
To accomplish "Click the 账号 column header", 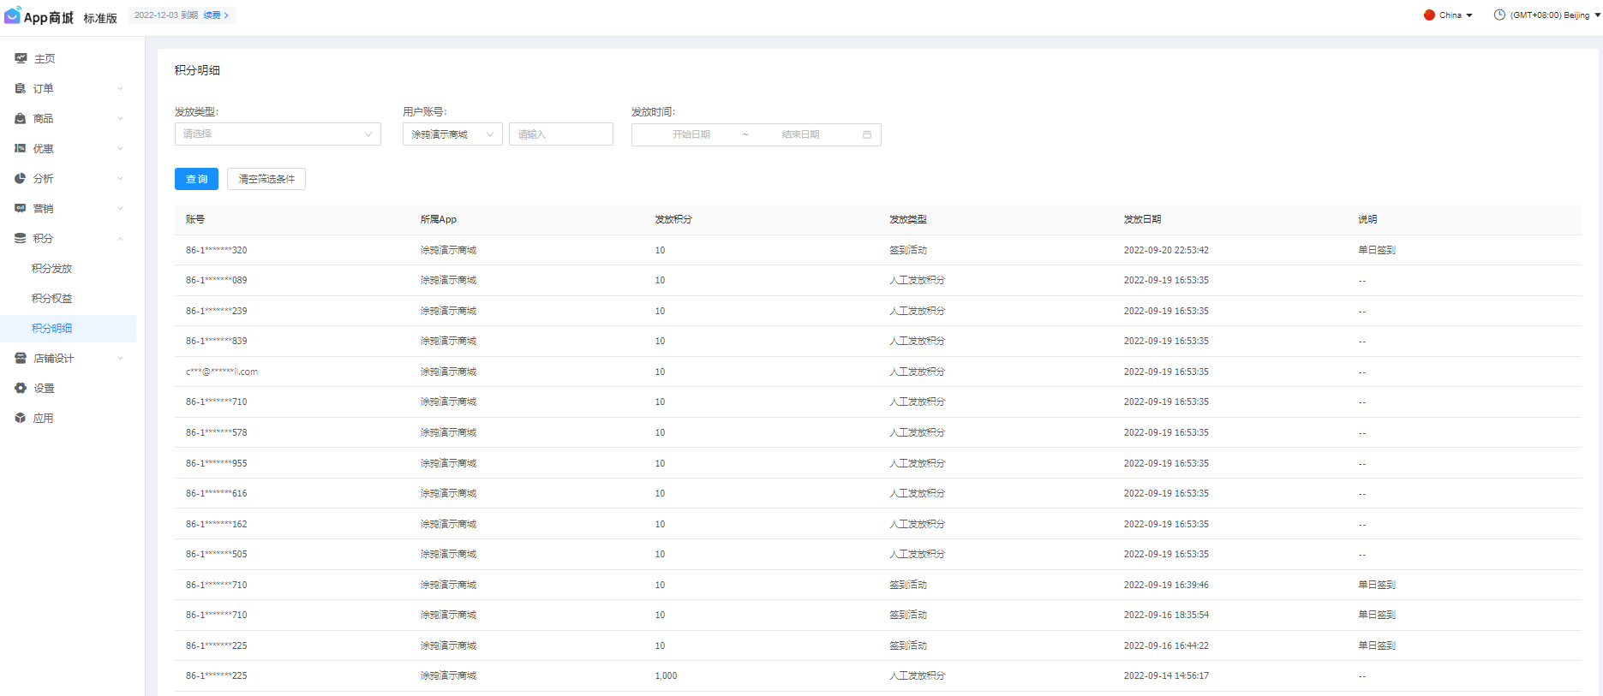I will click(x=195, y=219).
